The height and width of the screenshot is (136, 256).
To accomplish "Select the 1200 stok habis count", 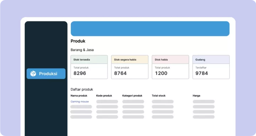I will pos(161,73).
